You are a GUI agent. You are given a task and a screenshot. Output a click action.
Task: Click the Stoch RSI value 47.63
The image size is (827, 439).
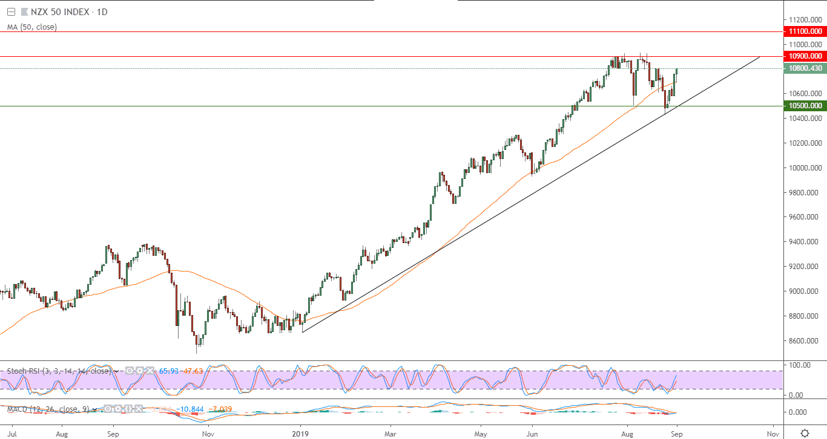point(193,371)
